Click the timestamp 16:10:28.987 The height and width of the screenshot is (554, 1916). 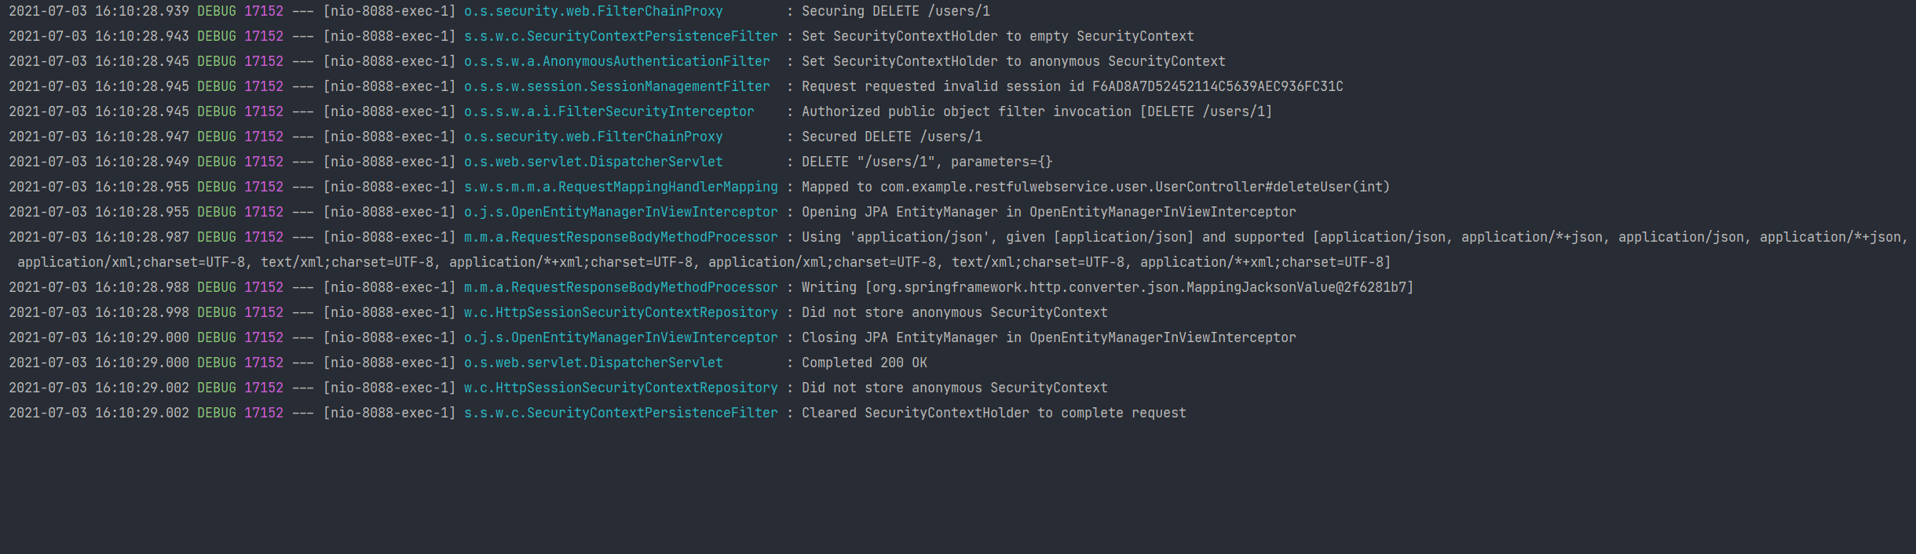click(142, 237)
